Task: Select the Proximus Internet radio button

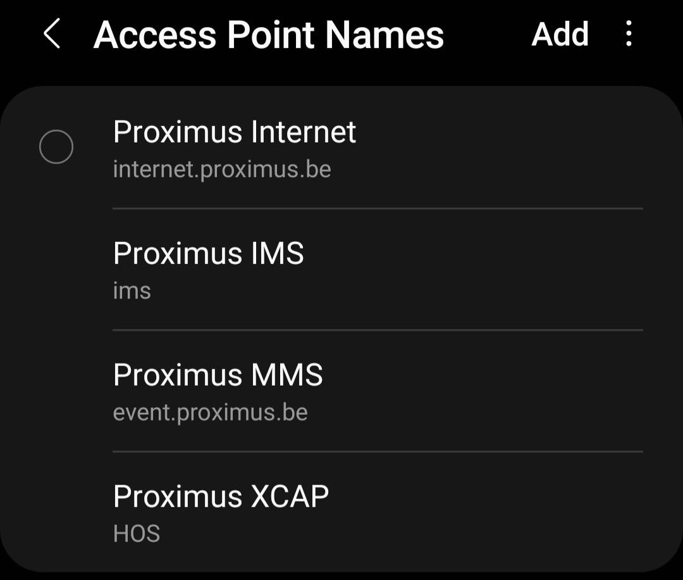Action: click(56, 147)
